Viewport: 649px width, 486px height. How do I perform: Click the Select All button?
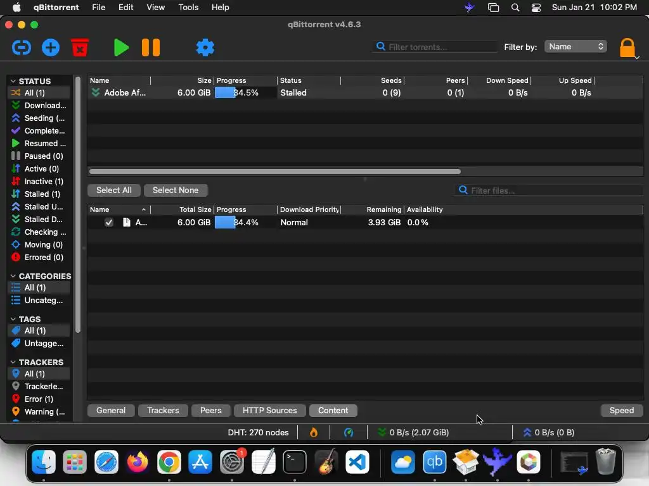point(114,190)
